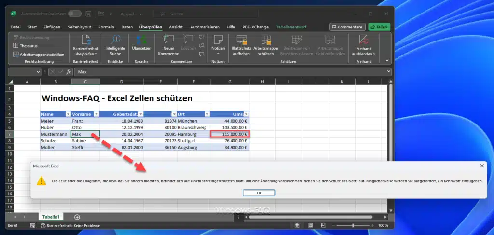Click the next comment icon in Kommentare group
494x235 pixels.
pos(201,46)
